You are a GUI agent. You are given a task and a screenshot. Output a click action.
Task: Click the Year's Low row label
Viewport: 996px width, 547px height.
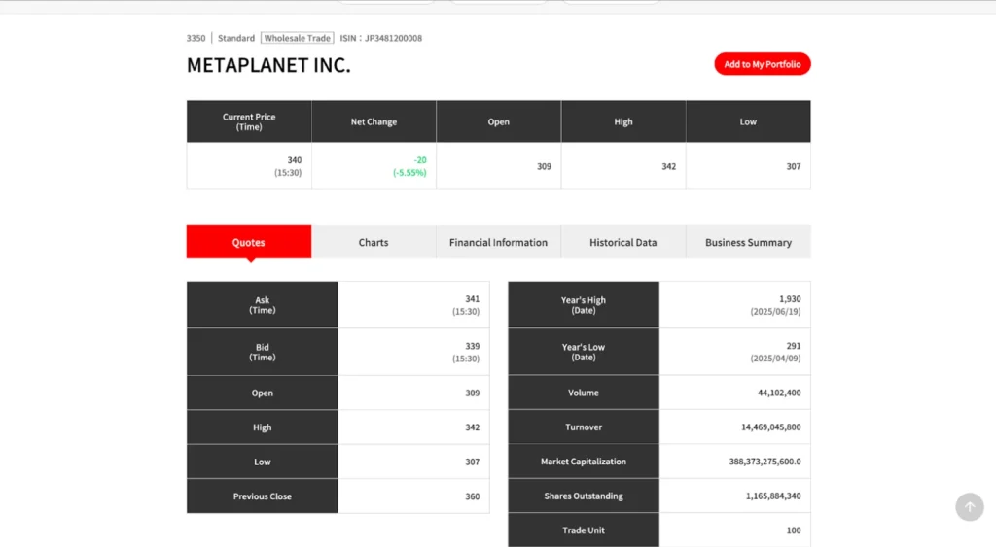[584, 352]
